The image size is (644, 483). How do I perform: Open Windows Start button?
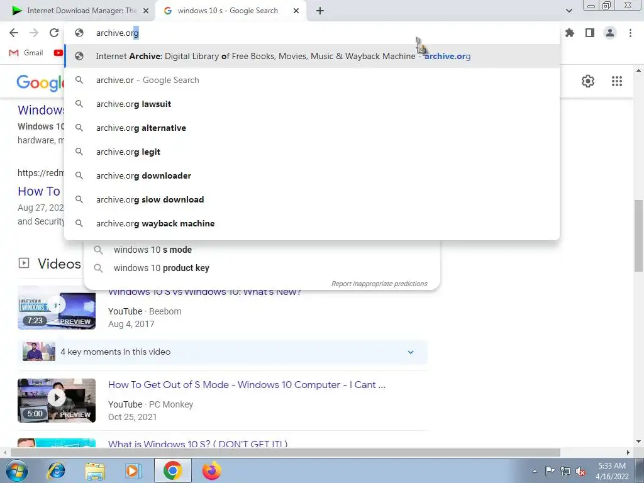[x=17, y=470]
